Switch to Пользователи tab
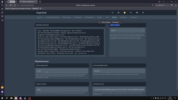This screenshot has height=100, width=178. point(90,17)
